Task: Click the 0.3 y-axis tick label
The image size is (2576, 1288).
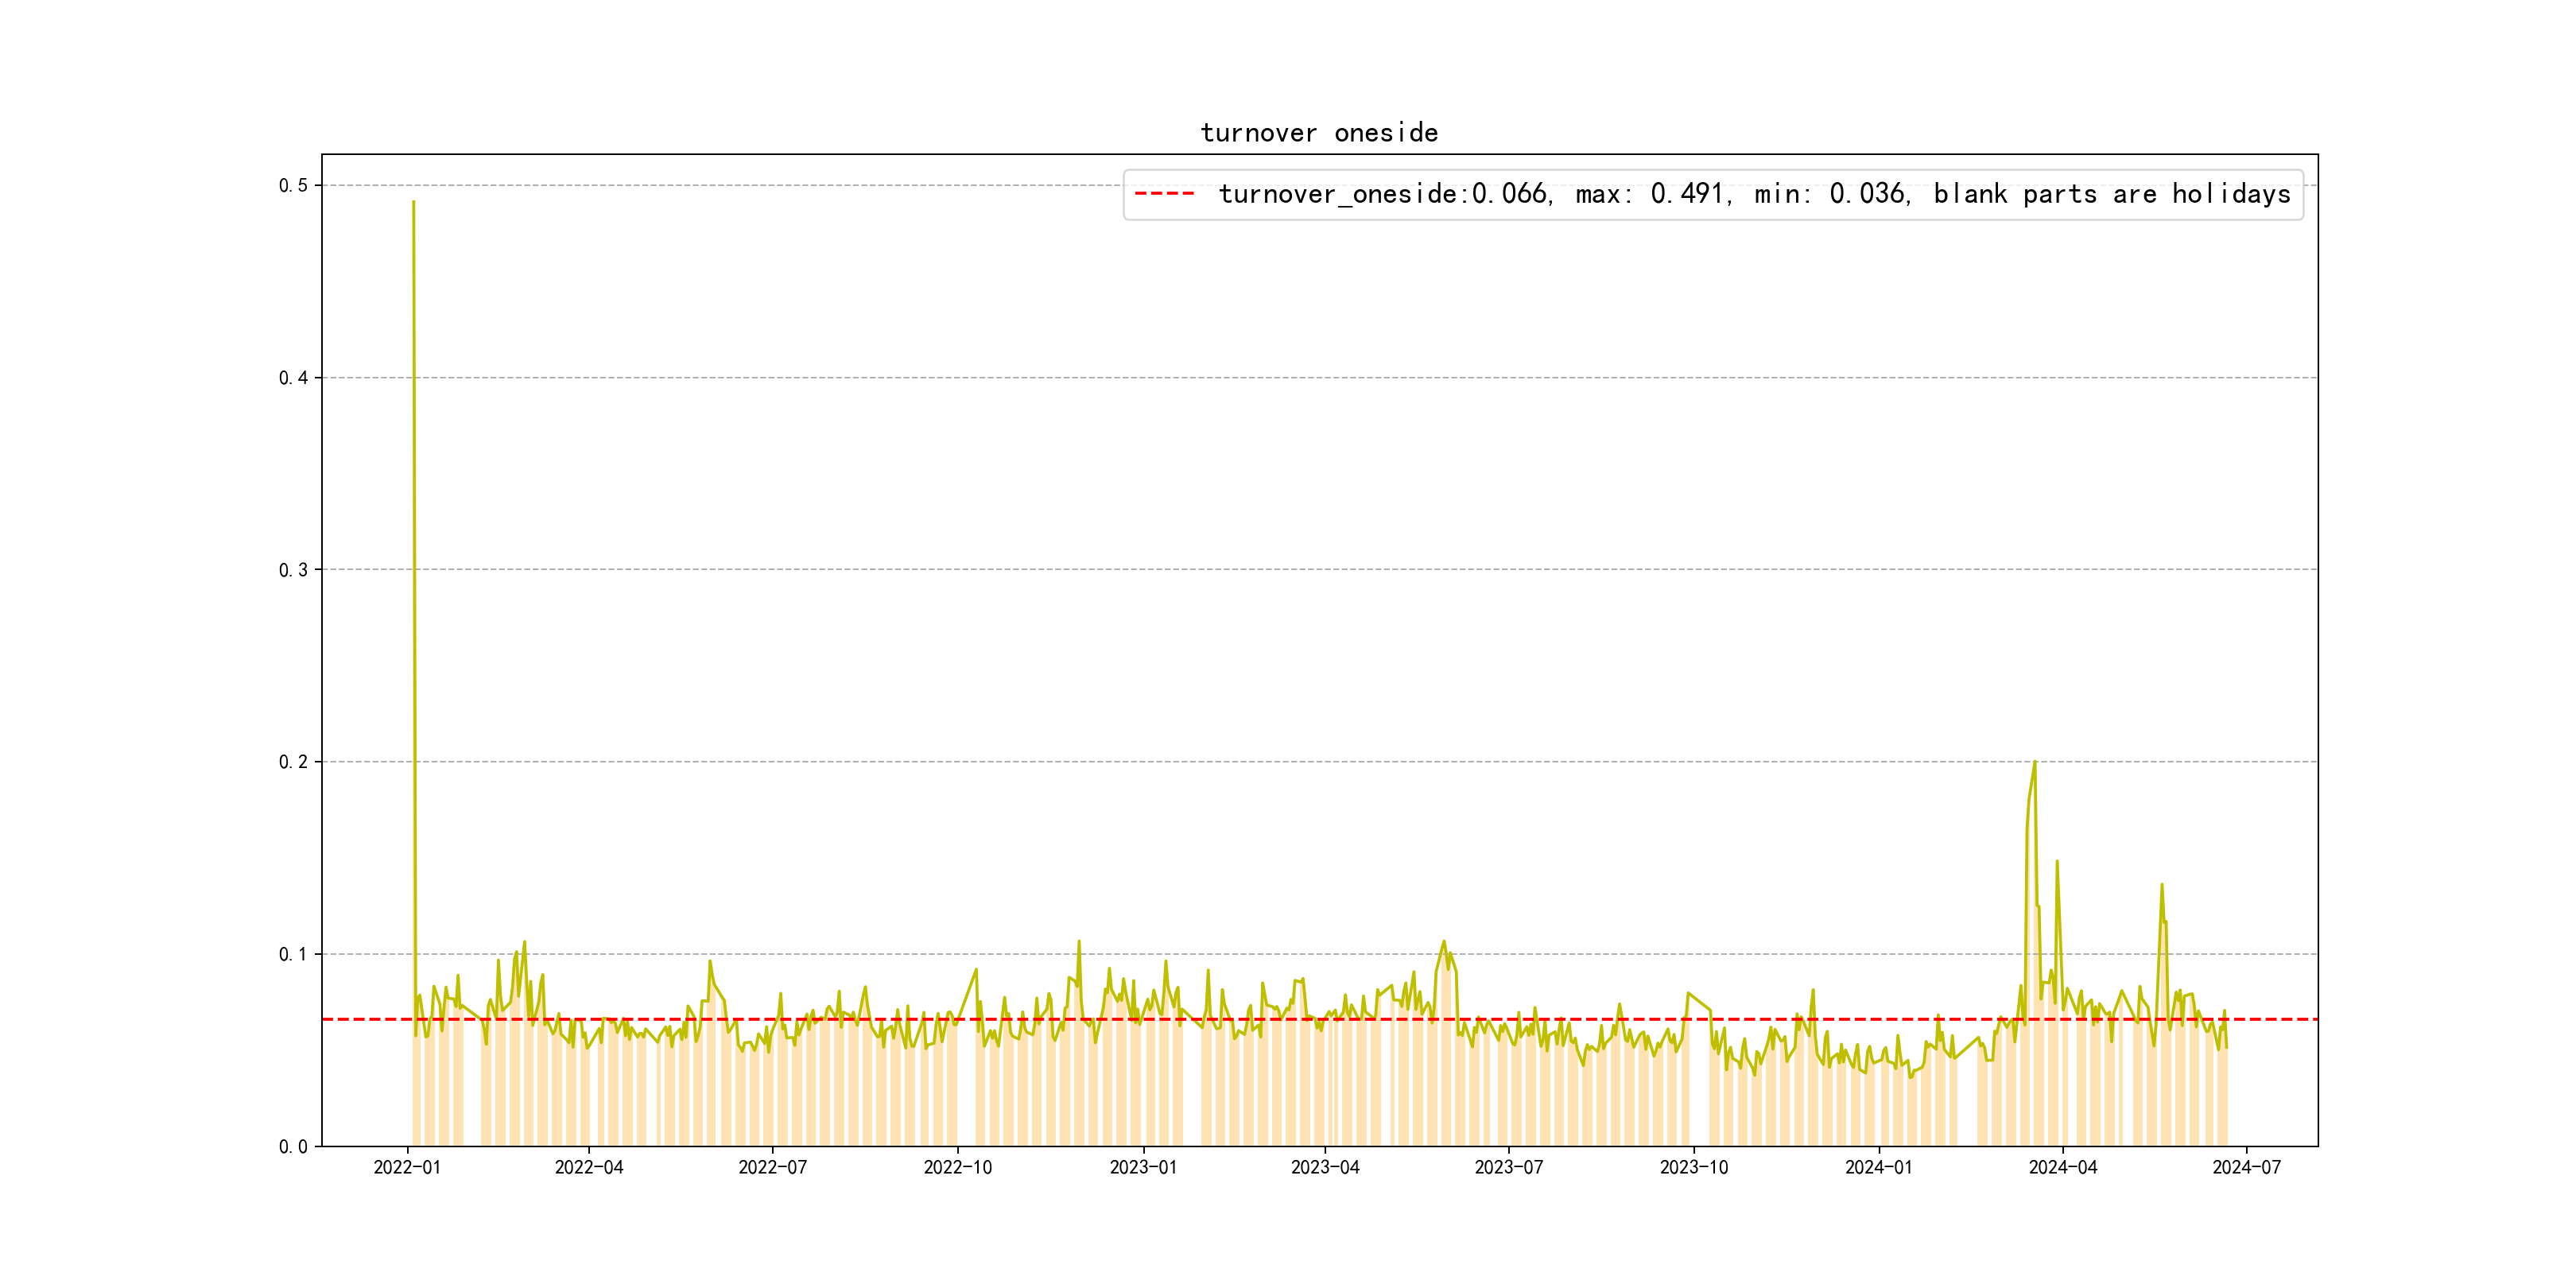Action: click(x=293, y=570)
